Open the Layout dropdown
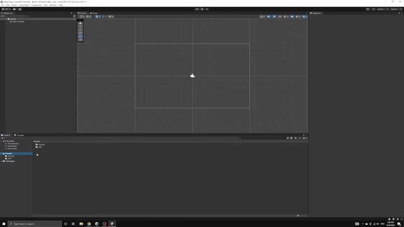 (x=396, y=9)
